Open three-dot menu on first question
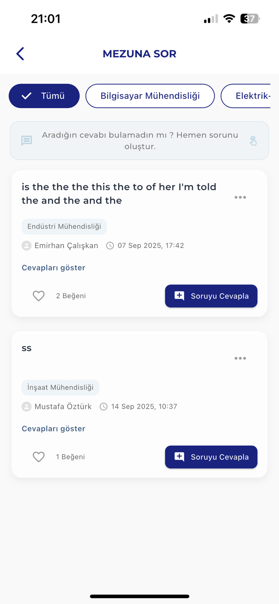The height and width of the screenshot is (604, 279). pos(240,197)
